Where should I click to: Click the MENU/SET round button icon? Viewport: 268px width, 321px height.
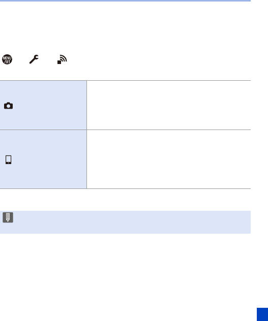tap(7, 59)
